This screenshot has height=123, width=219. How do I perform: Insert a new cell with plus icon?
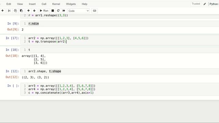point(2,11)
